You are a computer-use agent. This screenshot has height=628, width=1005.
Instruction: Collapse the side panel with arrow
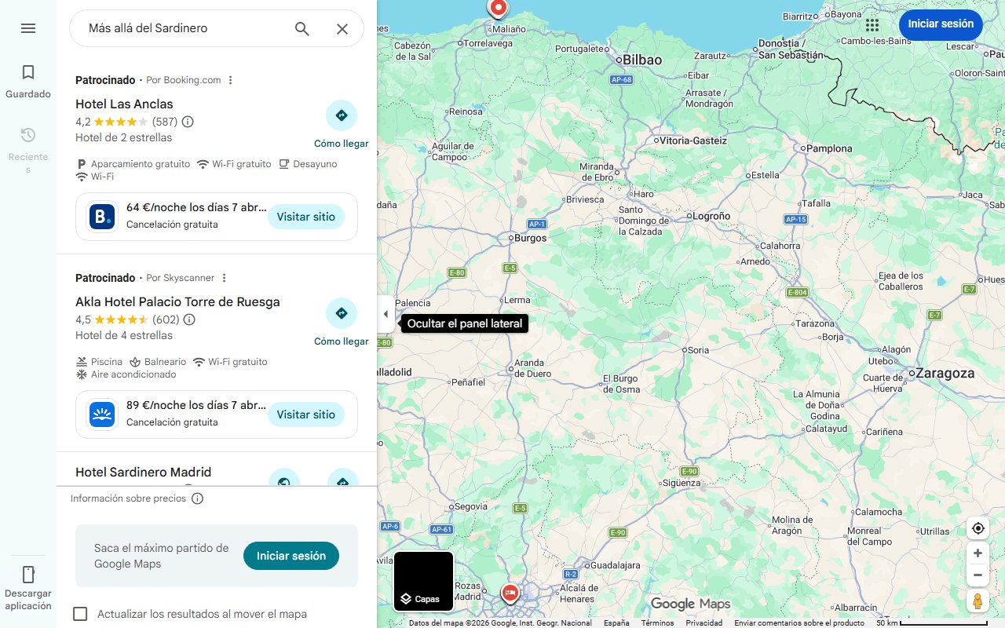click(x=386, y=314)
